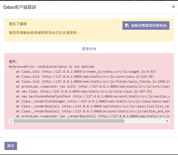
Task: Click the 請使用複製按鈕 instruction text
Action: (x=44, y=33)
